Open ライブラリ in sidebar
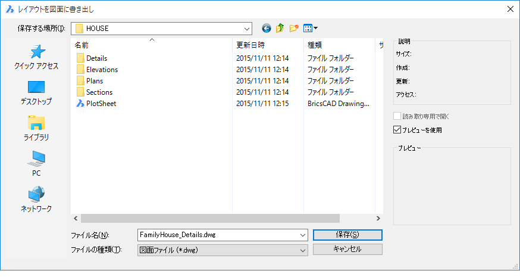The image size is (520, 280). pyautogui.click(x=36, y=128)
